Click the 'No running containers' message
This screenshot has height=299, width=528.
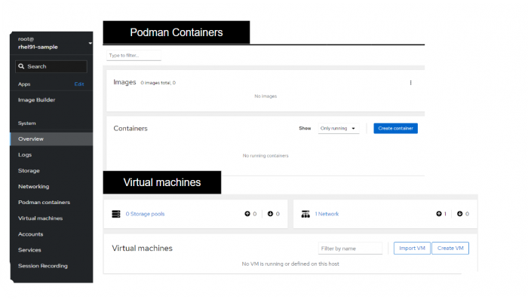[266, 156]
